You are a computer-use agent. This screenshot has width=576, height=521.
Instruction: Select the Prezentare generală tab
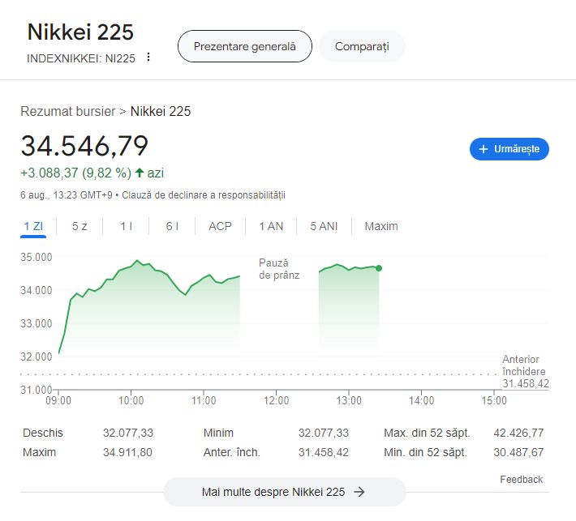click(245, 46)
